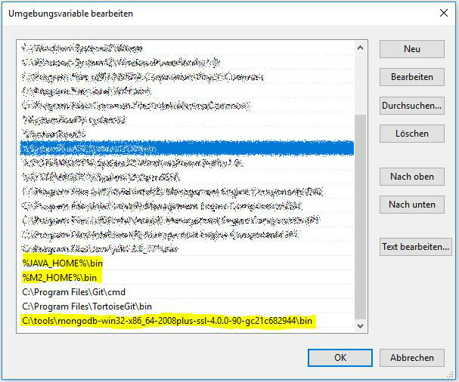Click Löschen to remove the entry
The height and width of the screenshot is (382, 459).
[411, 134]
